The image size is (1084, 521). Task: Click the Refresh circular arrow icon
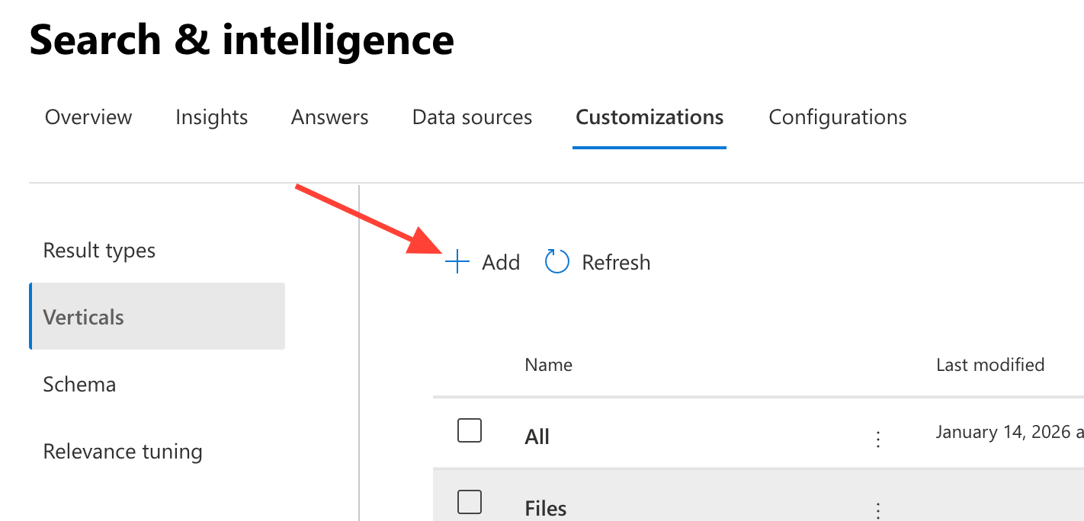coord(557,263)
